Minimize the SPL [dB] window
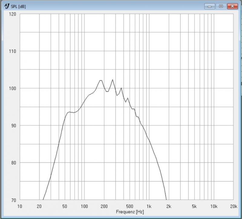The width and height of the screenshot is (242, 219). 209,6
